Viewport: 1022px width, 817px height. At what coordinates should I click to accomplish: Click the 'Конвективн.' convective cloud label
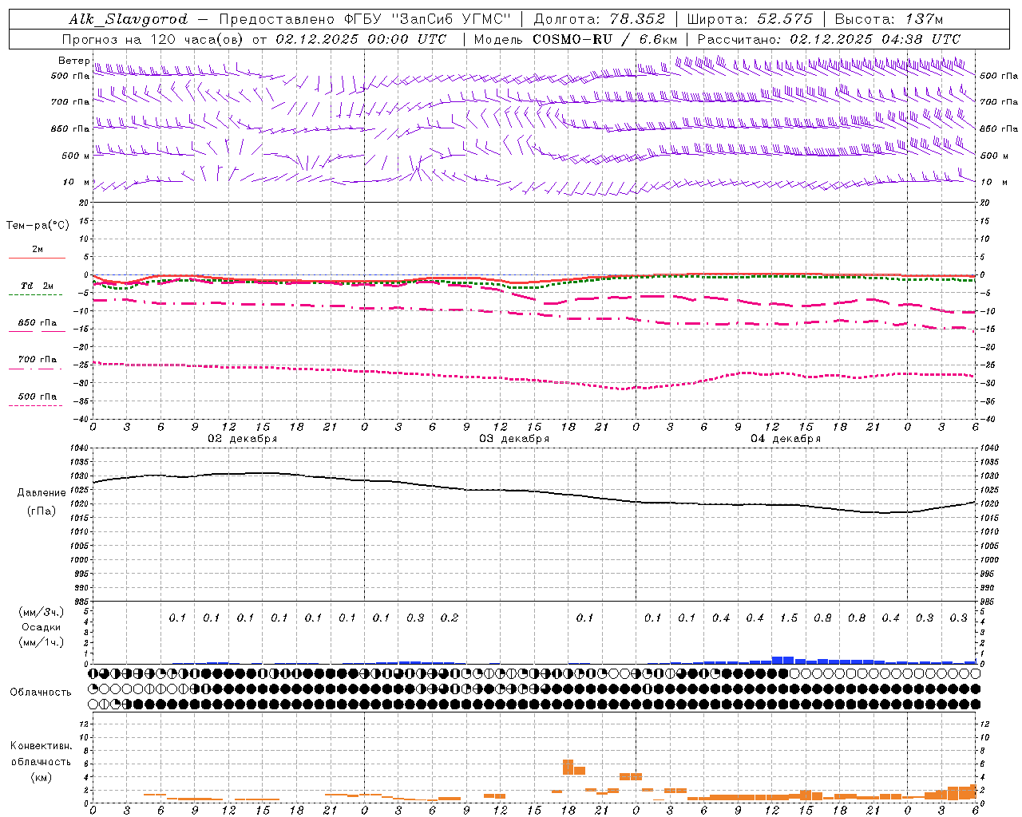[42, 746]
